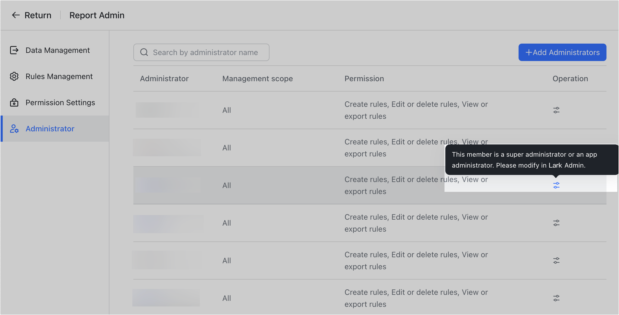Click the operation icon in the fourth row
This screenshot has height=315, width=619.
tap(556, 223)
